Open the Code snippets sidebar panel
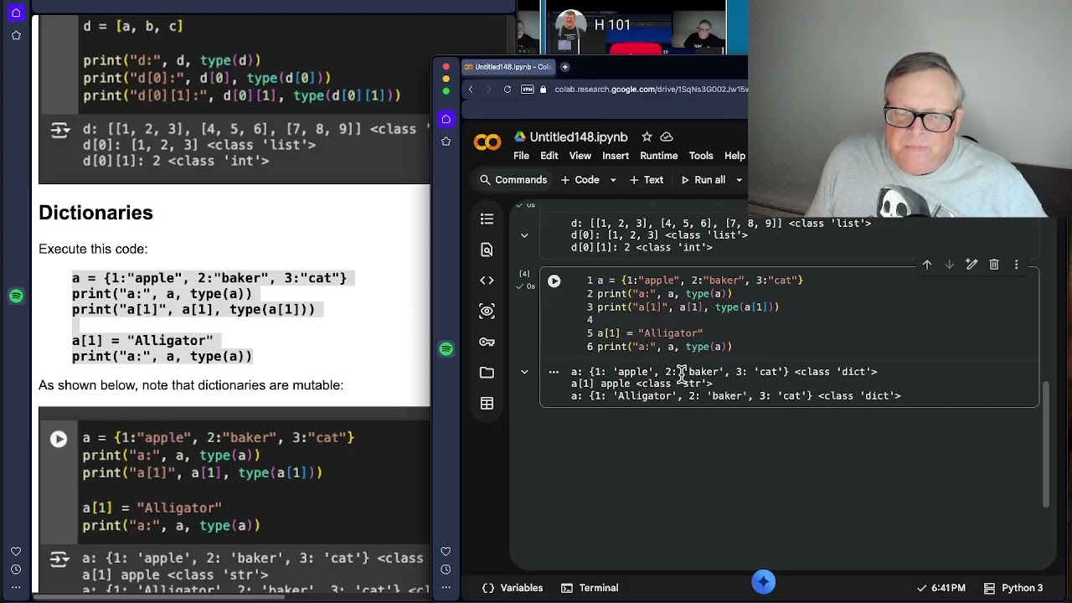The width and height of the screenshot is (1072, 603). [487, 281]
